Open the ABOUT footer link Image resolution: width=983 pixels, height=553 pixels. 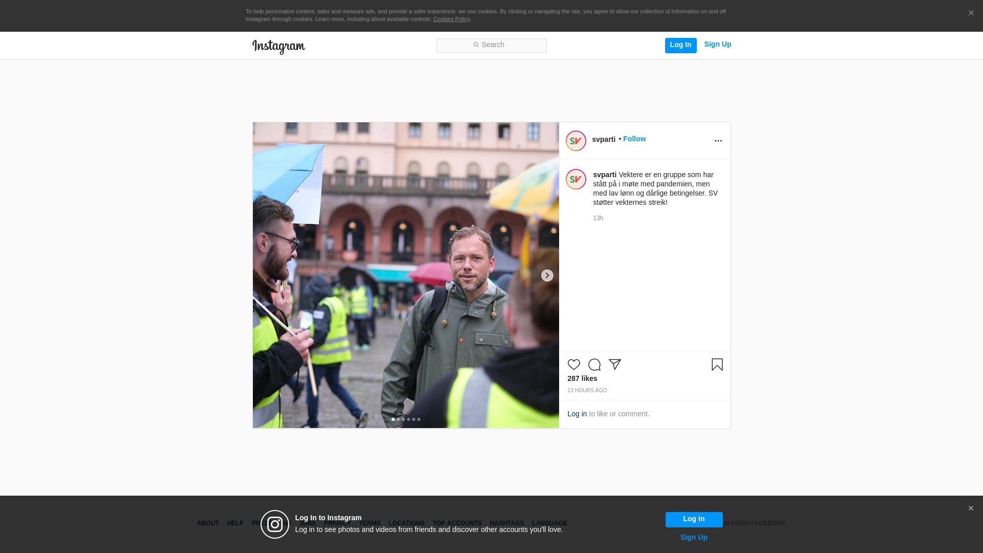208,524
